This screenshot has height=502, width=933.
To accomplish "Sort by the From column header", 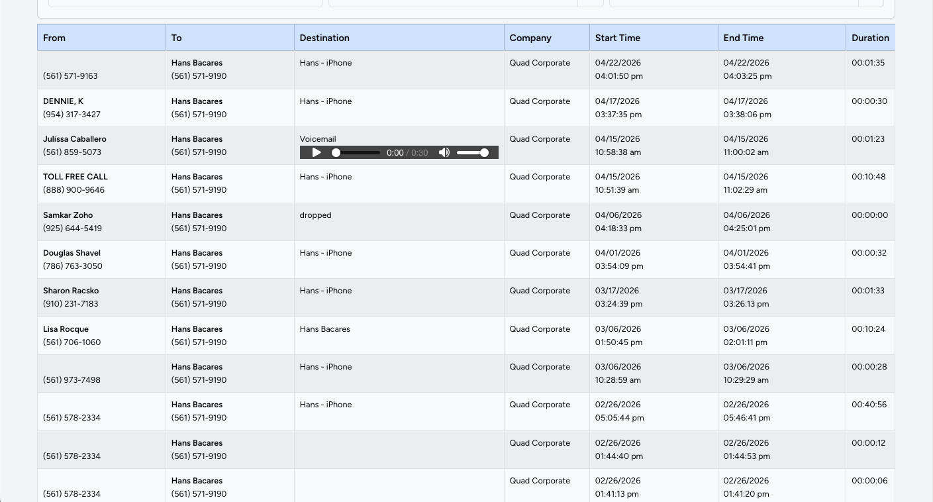I will pyautogui.click(x=54, y=38).
